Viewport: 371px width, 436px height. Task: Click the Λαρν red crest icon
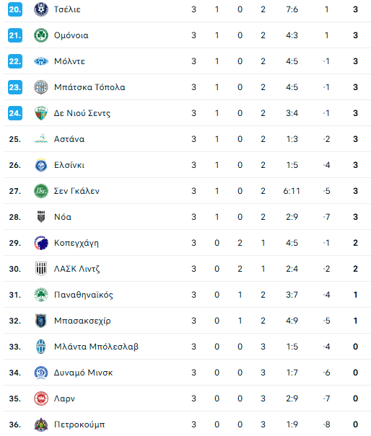pos(41,399)
